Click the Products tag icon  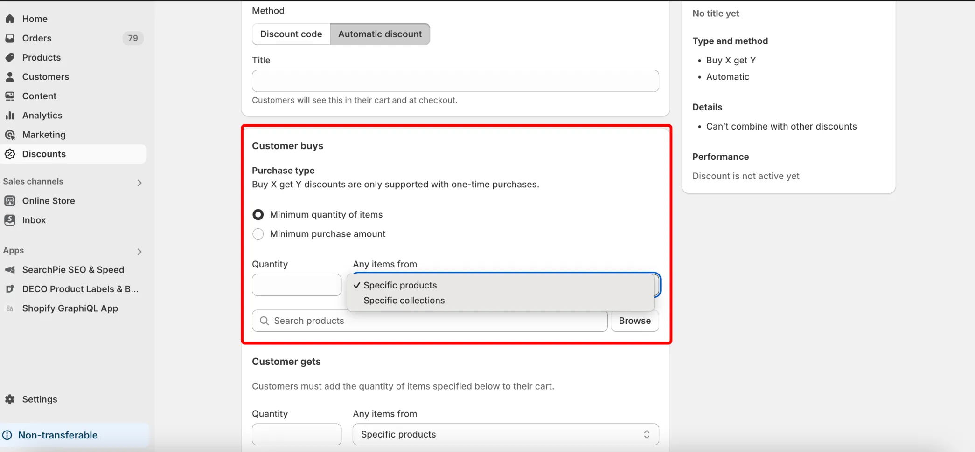[x=10, y=57]
